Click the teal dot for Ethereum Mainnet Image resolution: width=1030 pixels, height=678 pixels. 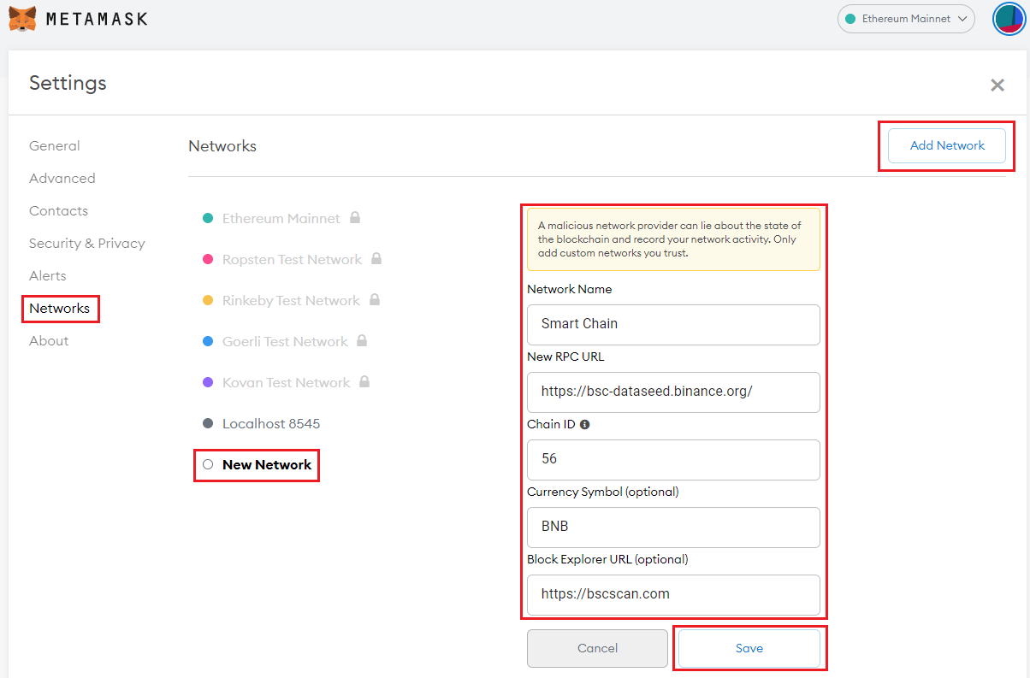coord(208,218)
